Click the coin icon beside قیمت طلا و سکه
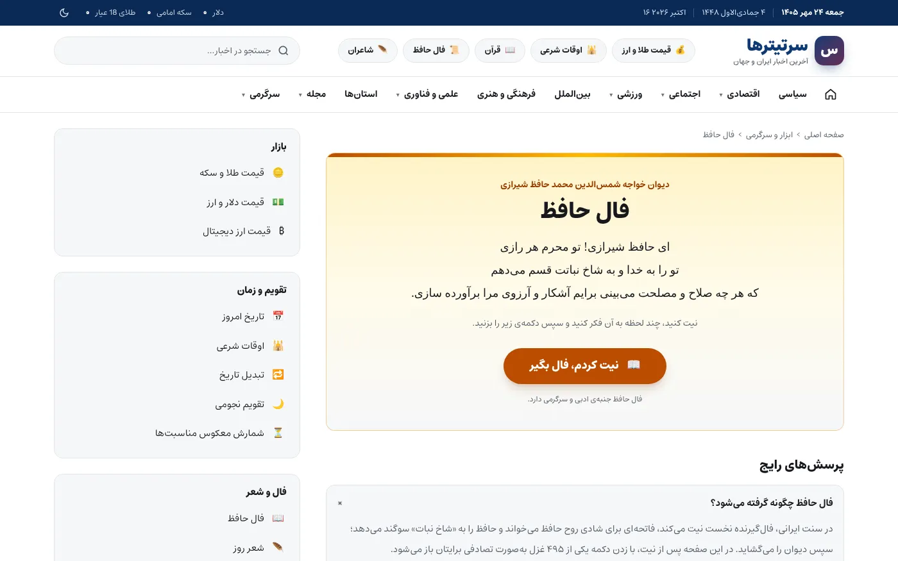The width and height of the screenshot is (898, 561). 278,172
